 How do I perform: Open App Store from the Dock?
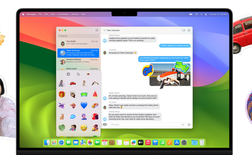coord(177,142)
